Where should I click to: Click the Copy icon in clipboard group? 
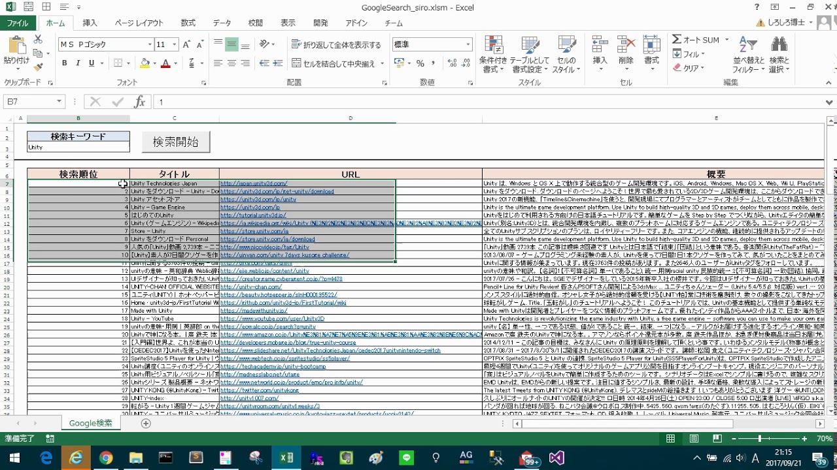tap(38, 53)
